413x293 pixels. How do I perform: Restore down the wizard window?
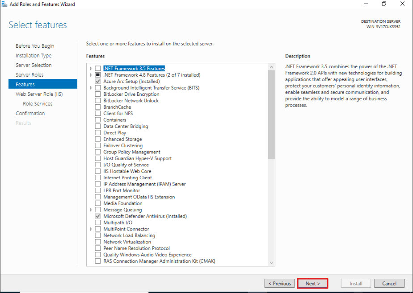coord(384,4)
